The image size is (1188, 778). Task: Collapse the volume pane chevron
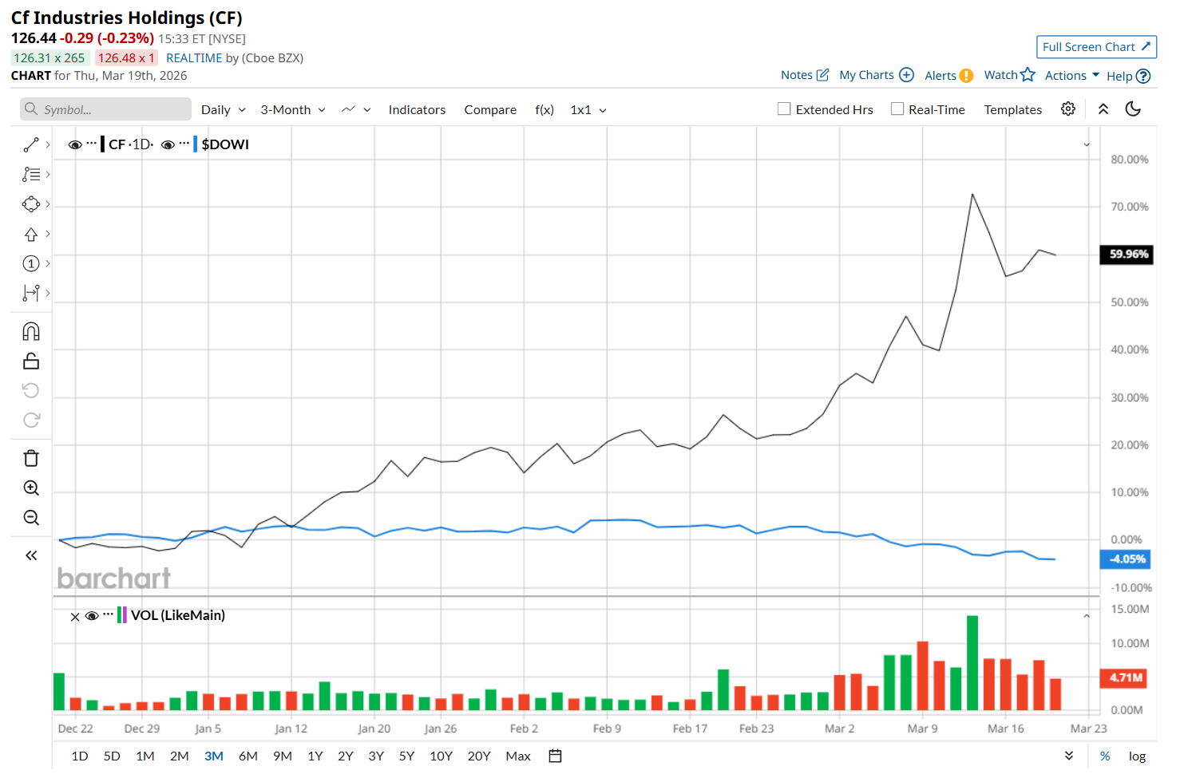pyautogui.click(x=1087, y=616)
